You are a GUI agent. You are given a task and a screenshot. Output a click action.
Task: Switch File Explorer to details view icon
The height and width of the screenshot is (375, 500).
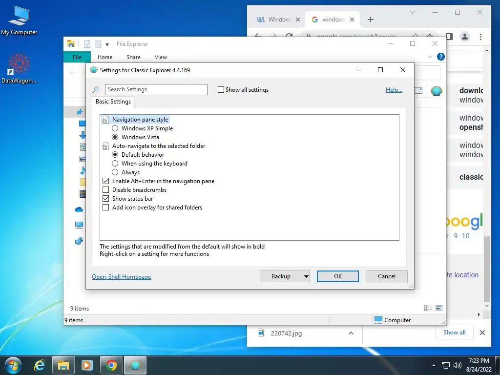point(428,308)
